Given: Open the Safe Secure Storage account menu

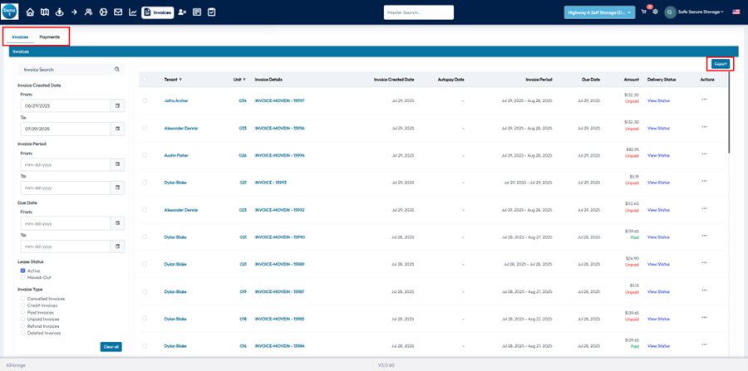Looking at the screenshot, I should pyautogui.click(x=698, y=12).
